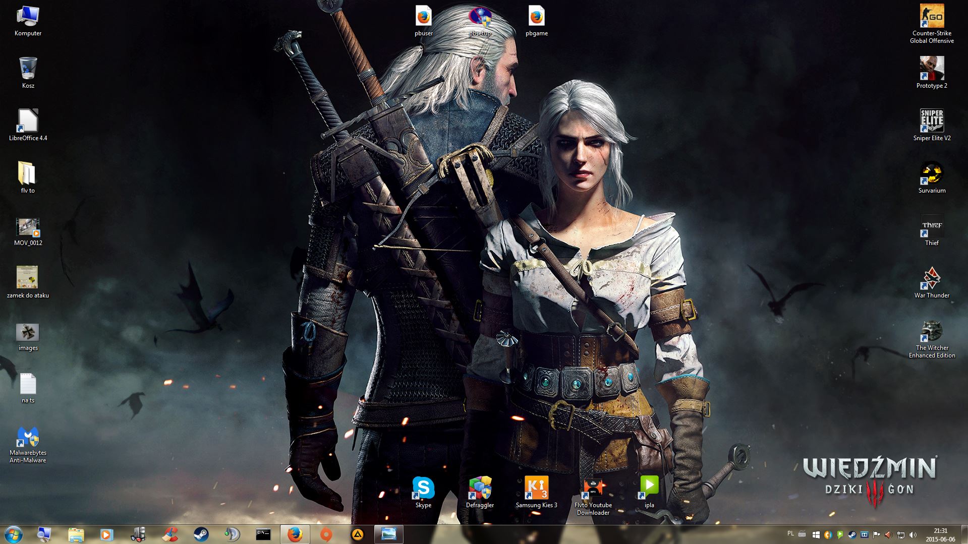This screenshot has height=544, width=968.
Task: Click the Windows logo tray icon
Action: click(x=816, y=534)
